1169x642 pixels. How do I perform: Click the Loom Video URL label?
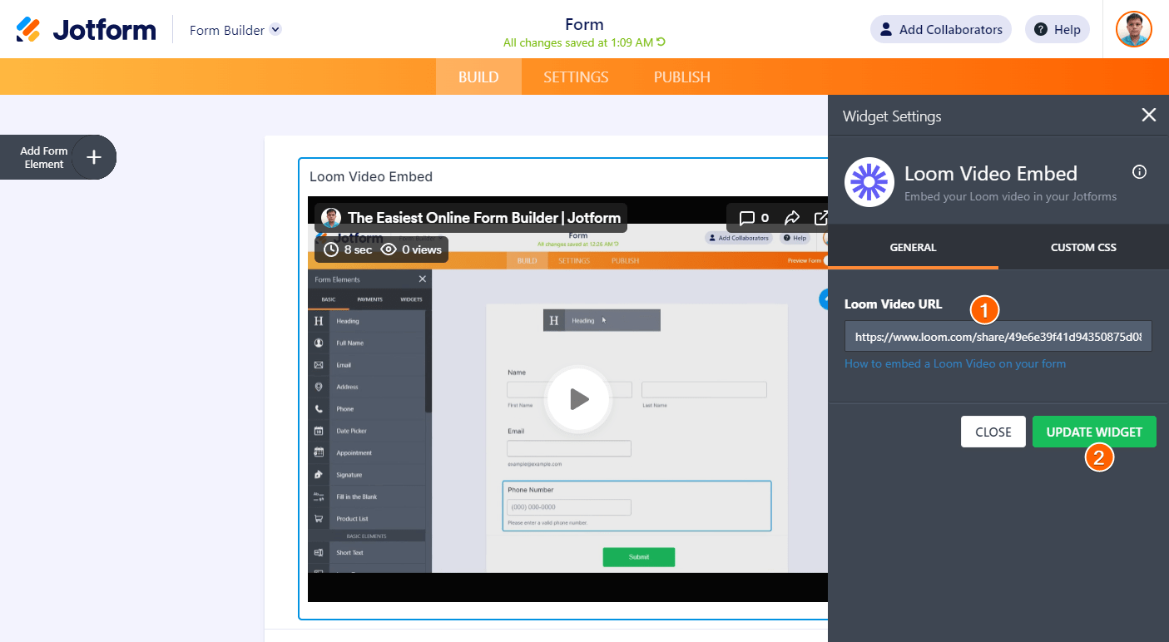pyautogui.click(x=894, y=304)
